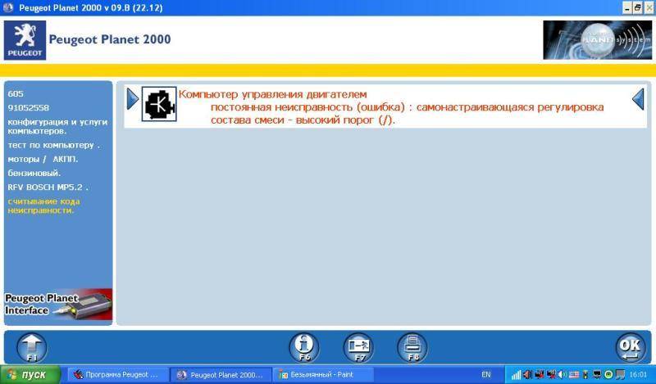Click the F1 up-arrow back button
Viewport: 656px width, 384px height.
[x=32, y=348]
